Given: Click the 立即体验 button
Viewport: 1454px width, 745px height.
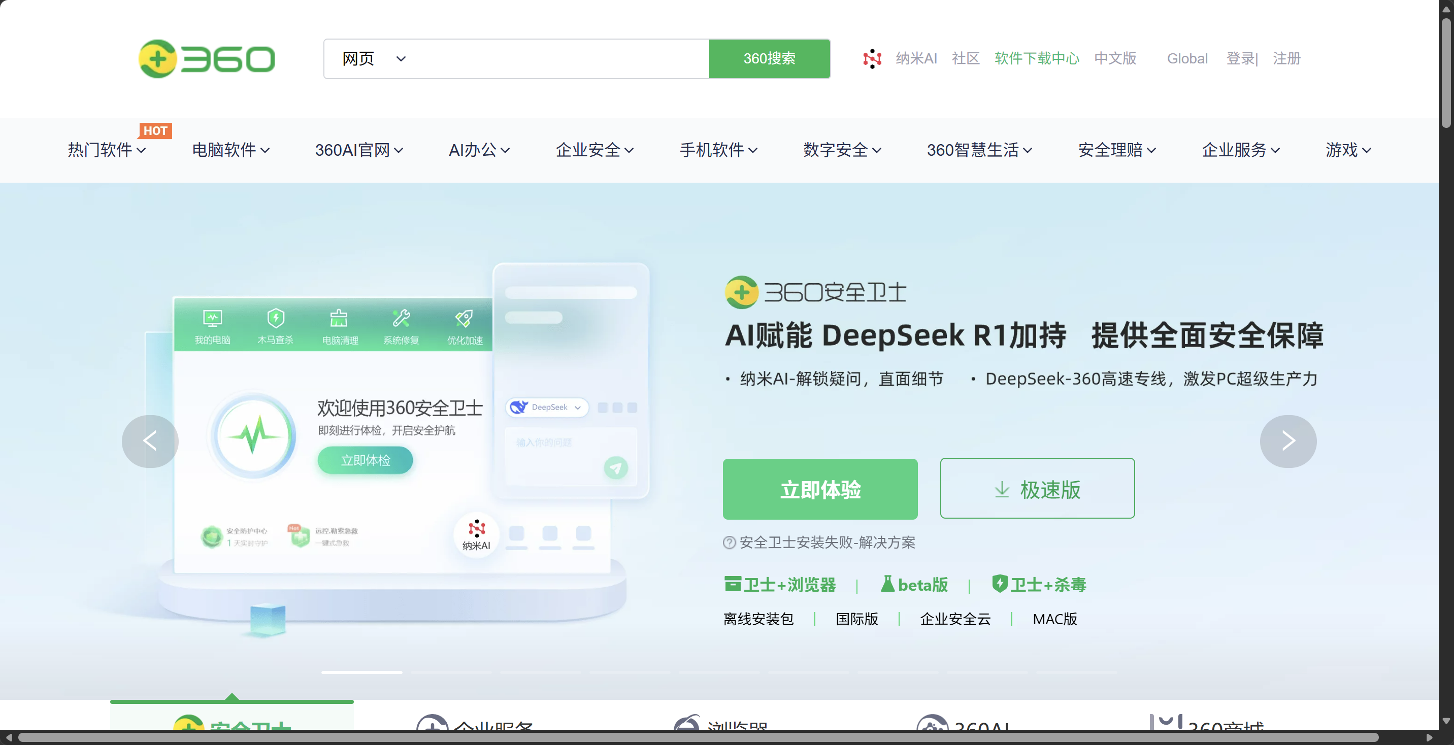Looking at the screenshot, I should [819, 489].
